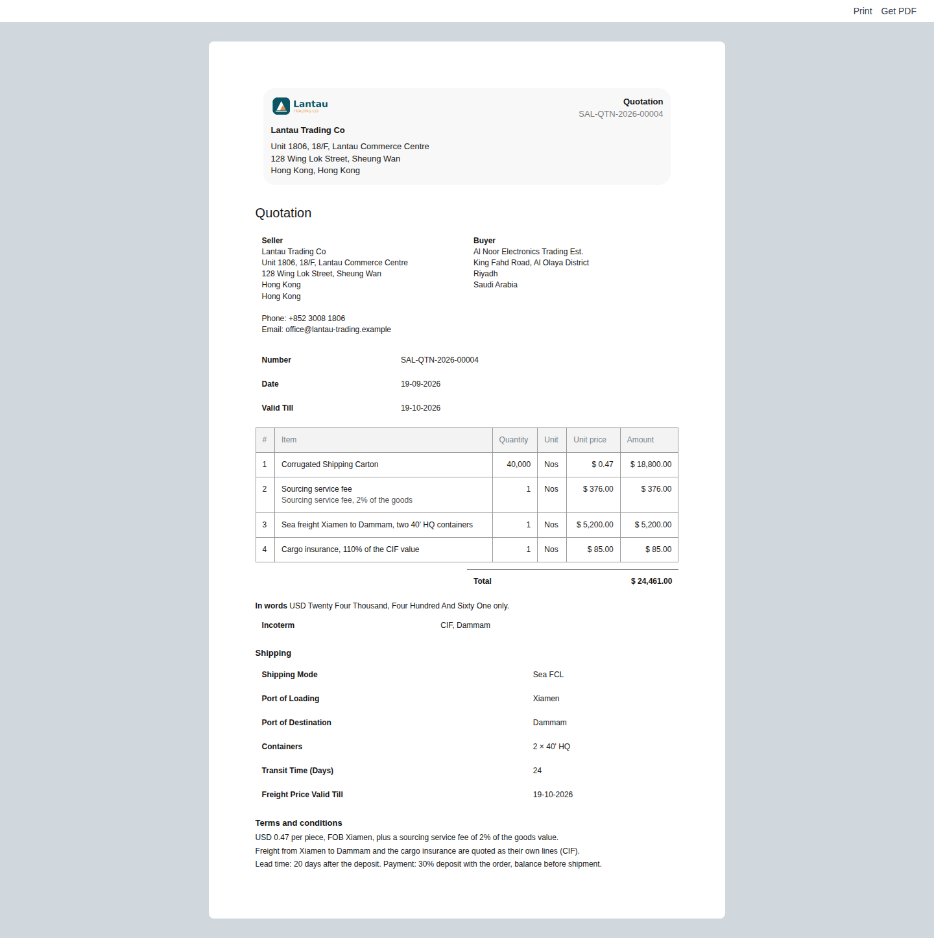The image size is (934, 938).
Task: Click the date value 19-09-2026
Action: (x=420, y=384)
